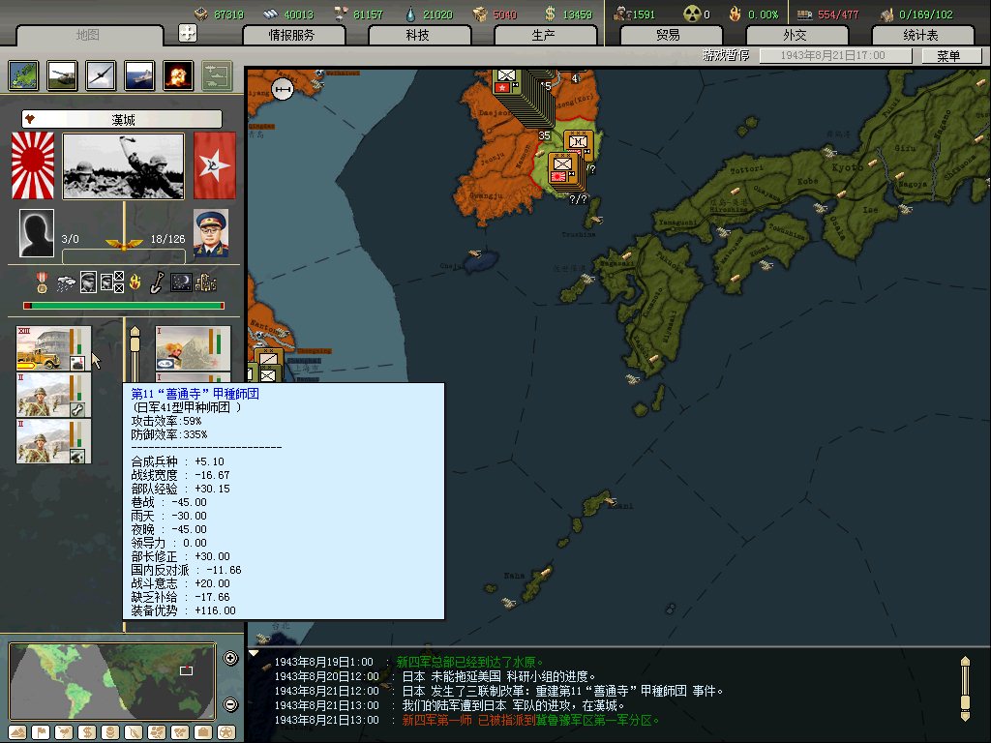
Task: Click the green battle progress bar
Action: point(124,306)
